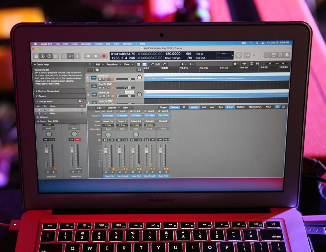Go to beginning with the rewind button
Screen dimensions: 326x252
pyautogui.click(x=88, y=56)
